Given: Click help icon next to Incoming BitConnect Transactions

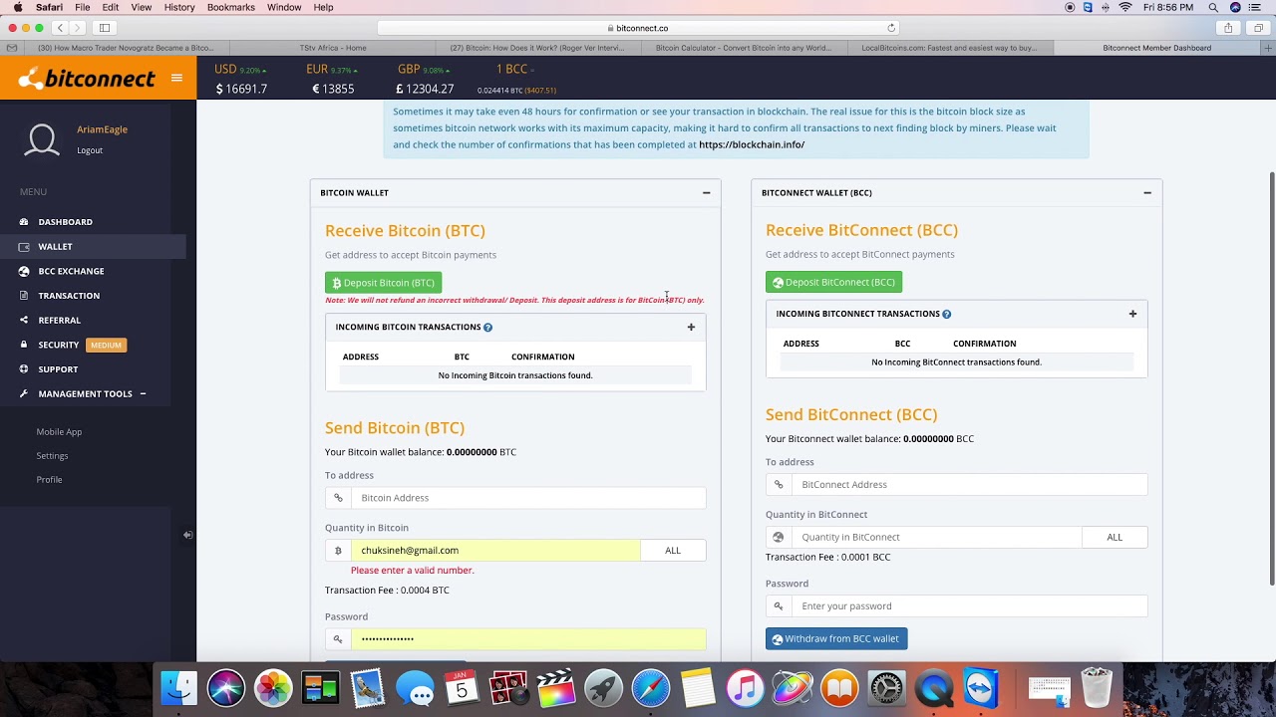Looking at the screenshot, I should tap(946, 314).
